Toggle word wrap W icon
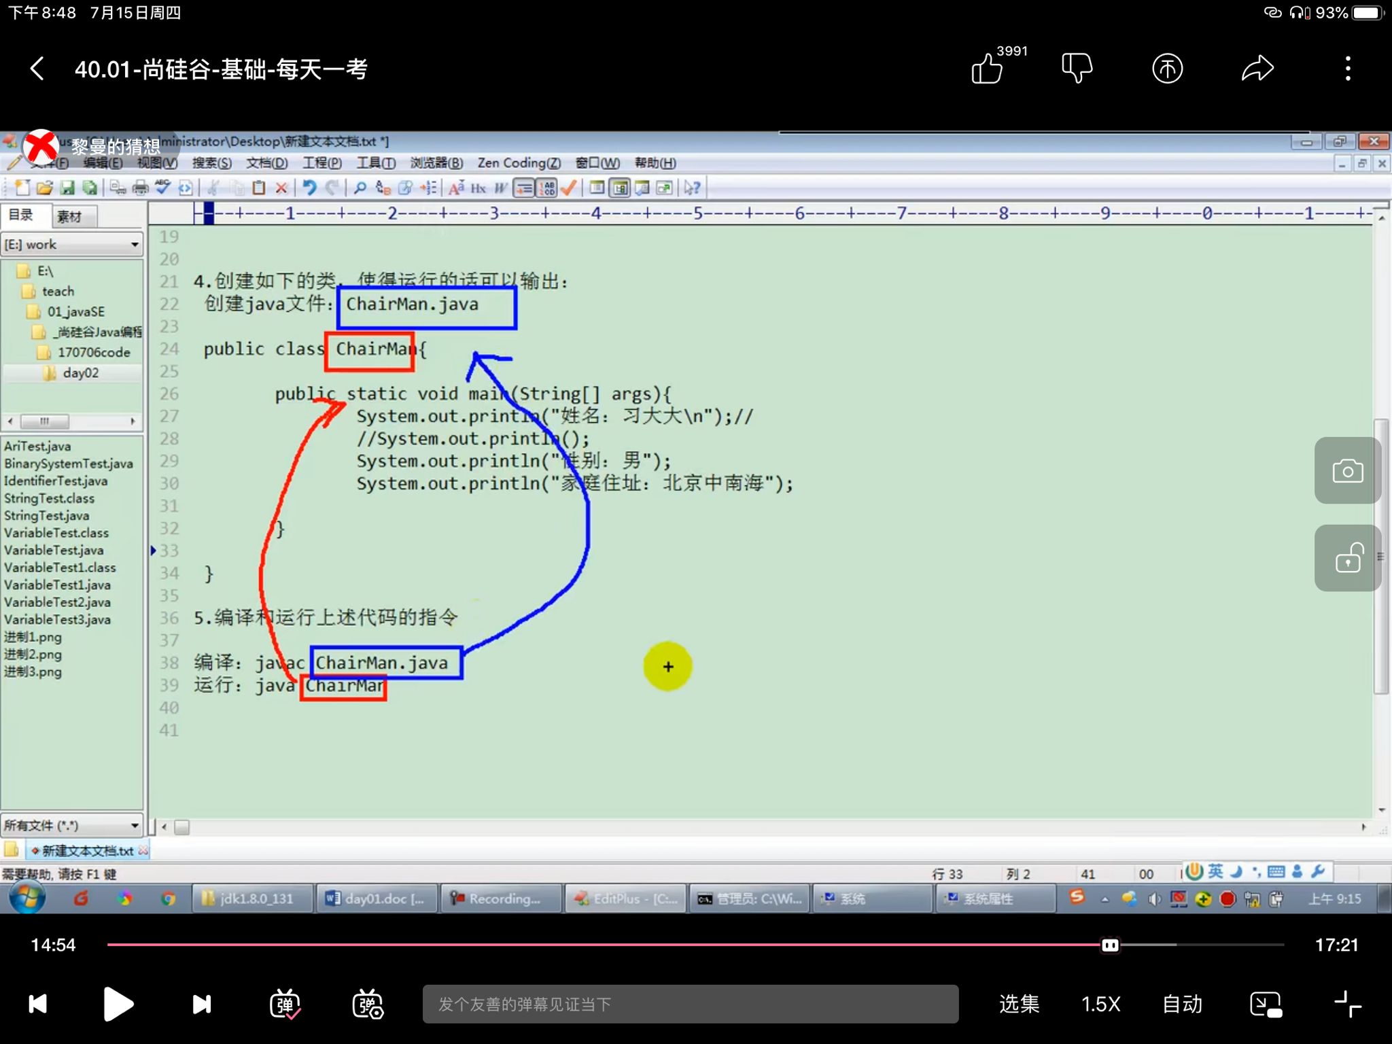This screenshot has height=1044, width=1392. tap(501, 188)
